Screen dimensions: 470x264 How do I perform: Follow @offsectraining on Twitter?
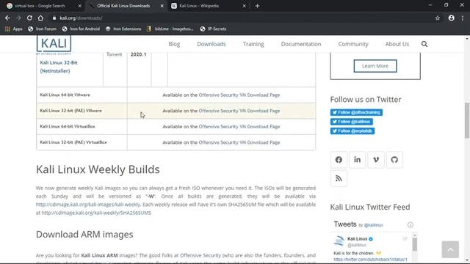pyautogui.click(x=356, y=112)
